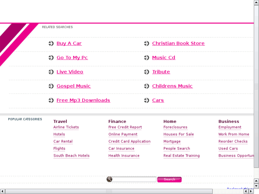Click the arrow icon next to Music Cd
The width and height of the screenshot is (259, 194).
pos(146,58)
